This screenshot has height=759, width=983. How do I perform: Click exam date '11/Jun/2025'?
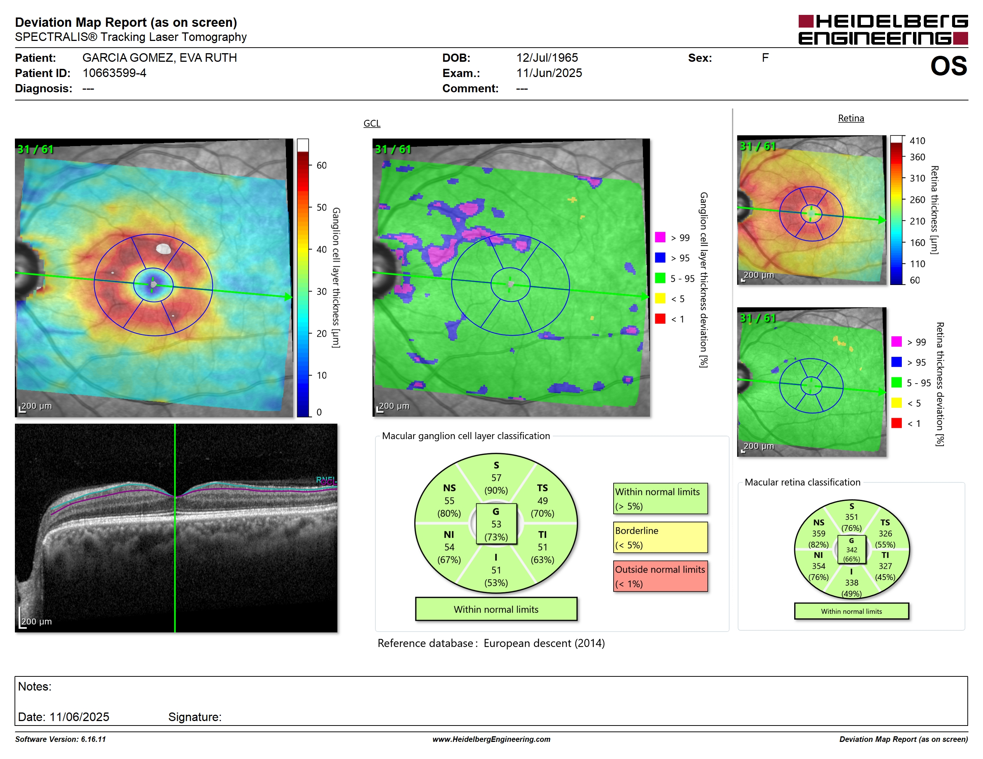(549, 73)
